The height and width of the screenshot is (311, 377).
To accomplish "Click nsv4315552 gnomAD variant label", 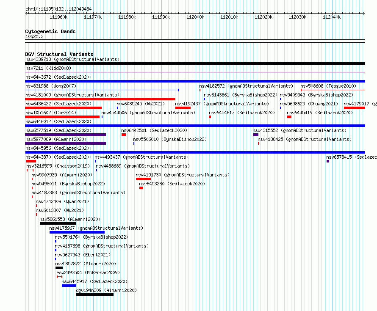I will [x=299, y=130].
